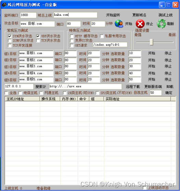The image size is (180, 191).
Task: Check ICMP洪水攻击 option
Action: tap(10, 41)
